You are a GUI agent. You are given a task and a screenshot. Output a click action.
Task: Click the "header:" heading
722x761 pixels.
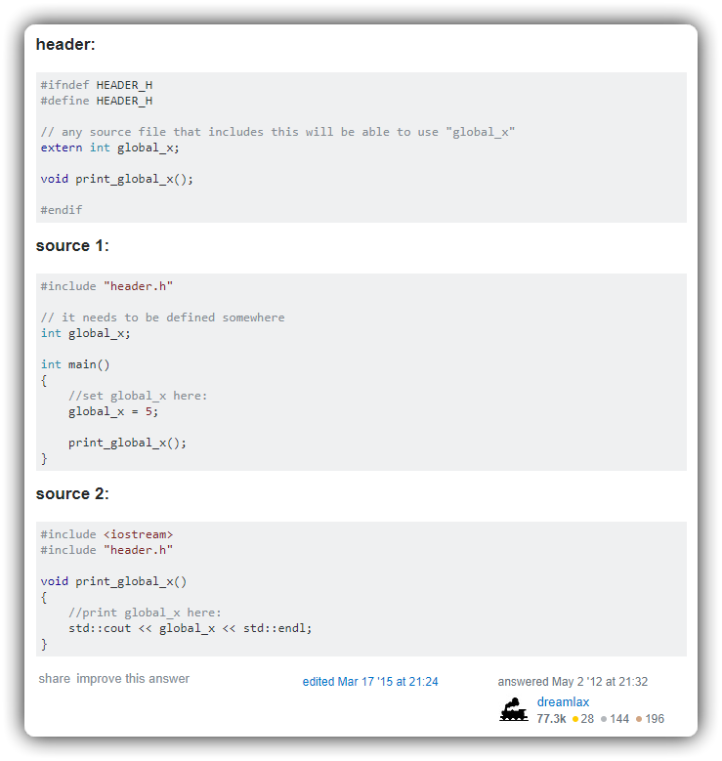(65, 44)
